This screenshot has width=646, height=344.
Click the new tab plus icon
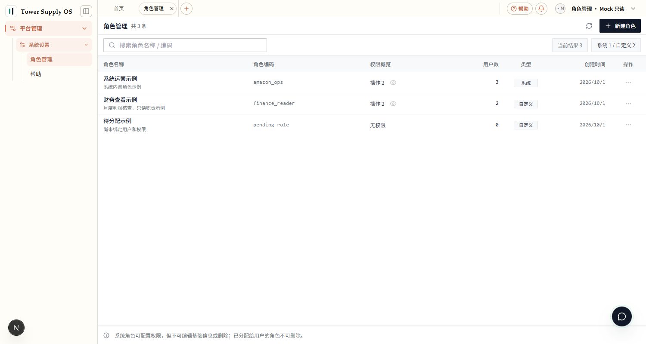click(186, 9)
